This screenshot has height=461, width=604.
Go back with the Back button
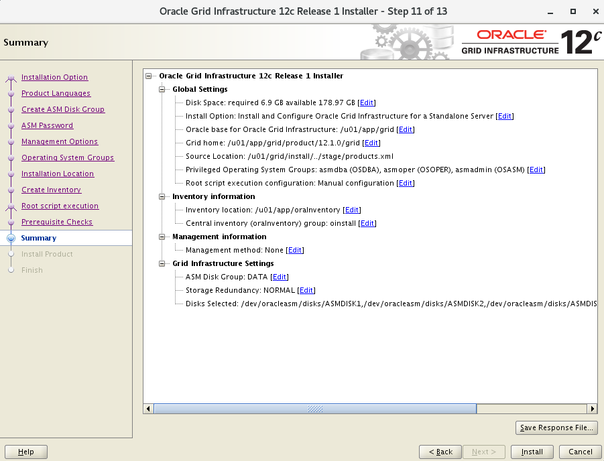pyautogui.click(x=440, y=452)
